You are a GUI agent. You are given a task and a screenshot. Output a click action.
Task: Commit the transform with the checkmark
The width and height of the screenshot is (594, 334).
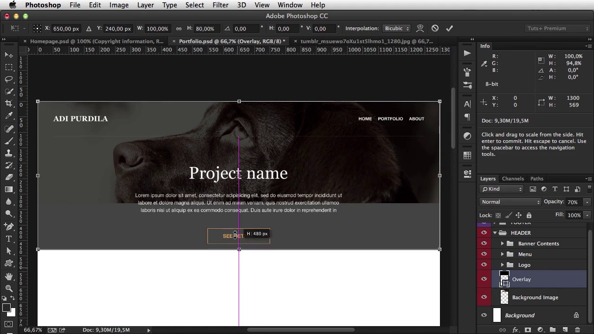tap(449, 28)
